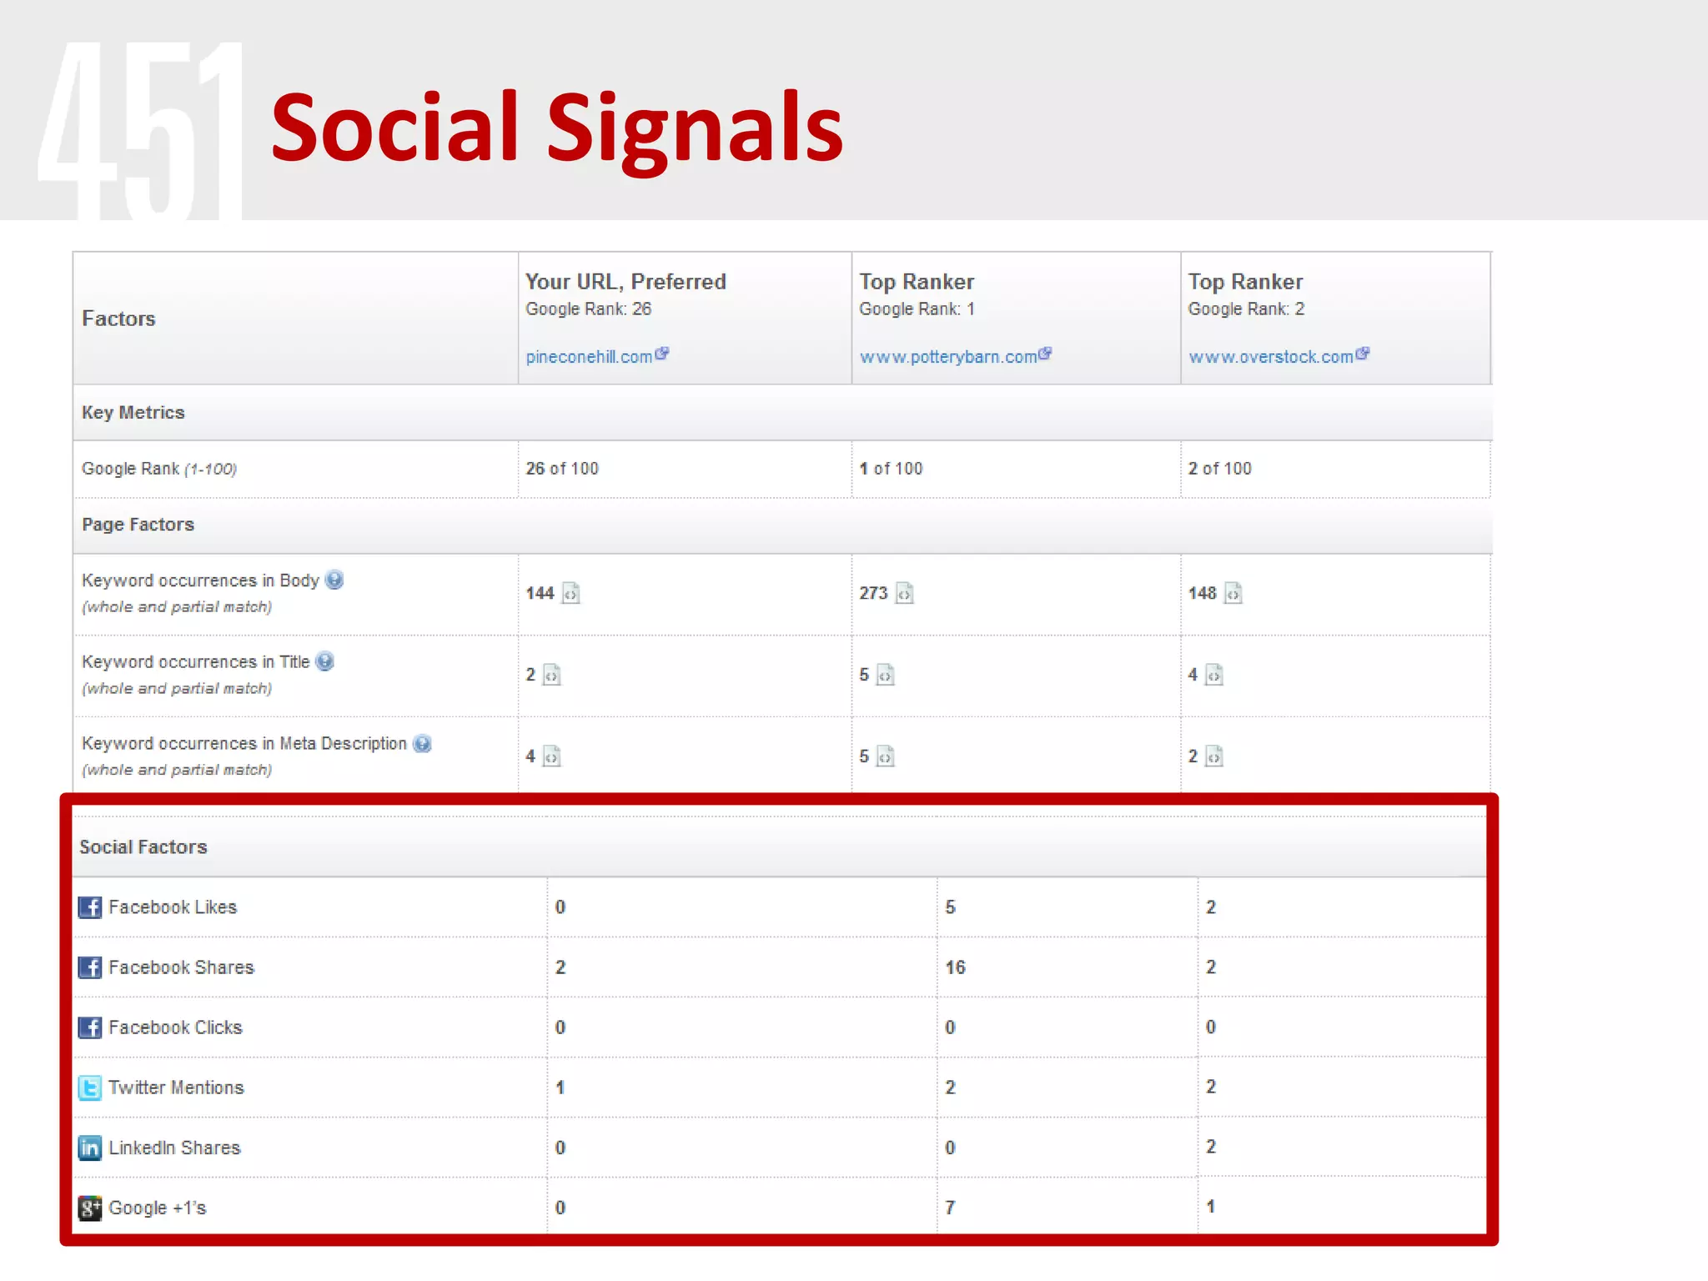Open the www.potterybarn.com link

point(948,357)
